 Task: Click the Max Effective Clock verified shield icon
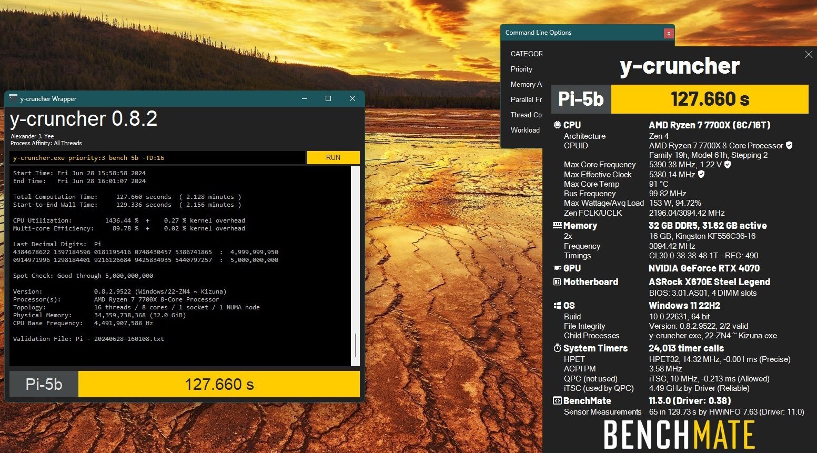(x=701, y=174)
